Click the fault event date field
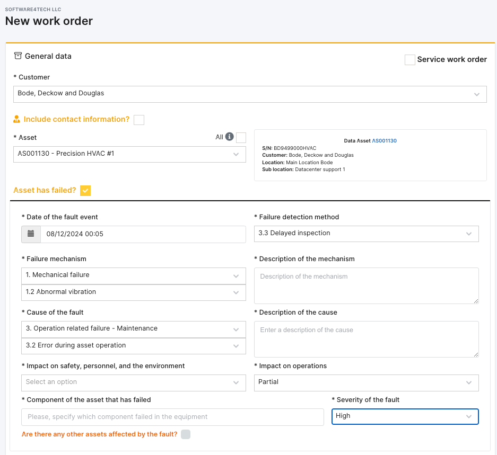Viewport: 497px width, 455px height. pyautogui.click(x=143, y=234)
